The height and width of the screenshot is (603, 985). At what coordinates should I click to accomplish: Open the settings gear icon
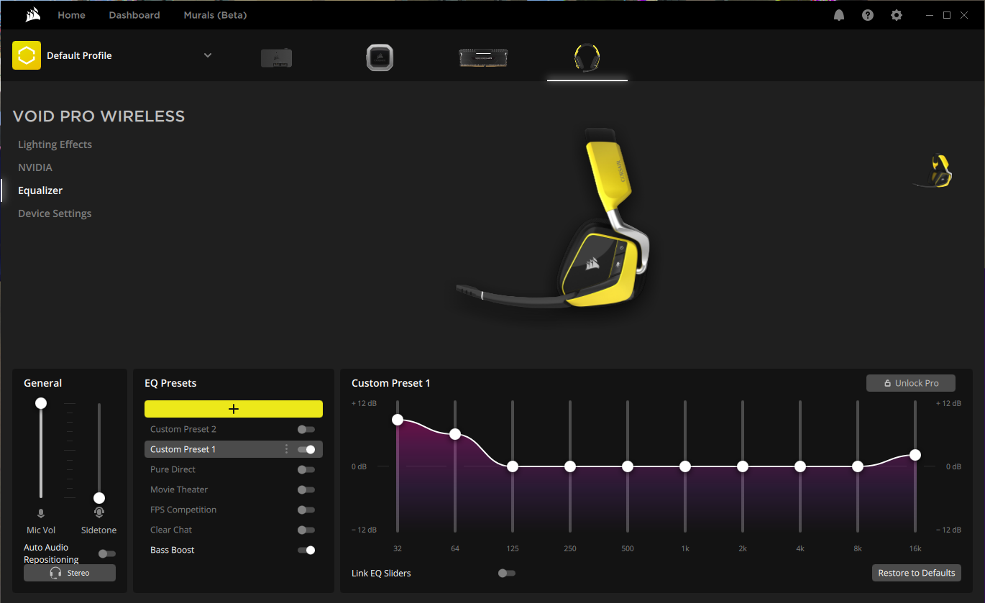pyautogui.click(x=897, y=15)
